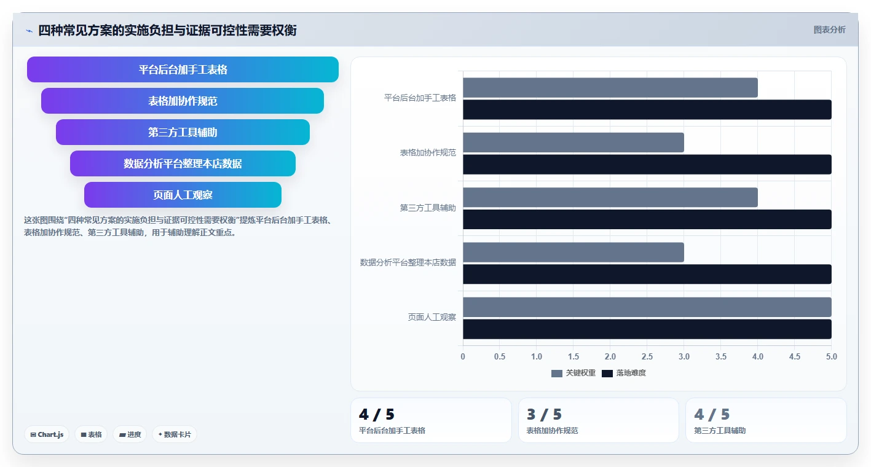Image resolution: width=871 pixels, height=467 pixels.
Task: Click the 数据卡片 tag chip
Action: [x=175, y=434]
